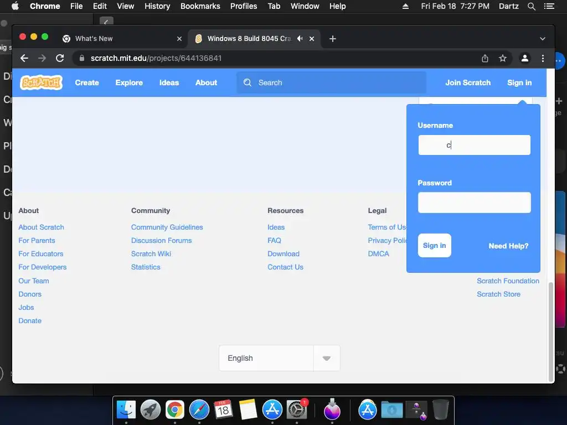Image resolution: width=567 pixels, height=425 pixels.
Task: Open the Bookmarks menu in menu bar
Action: click(x=200, y=6)
